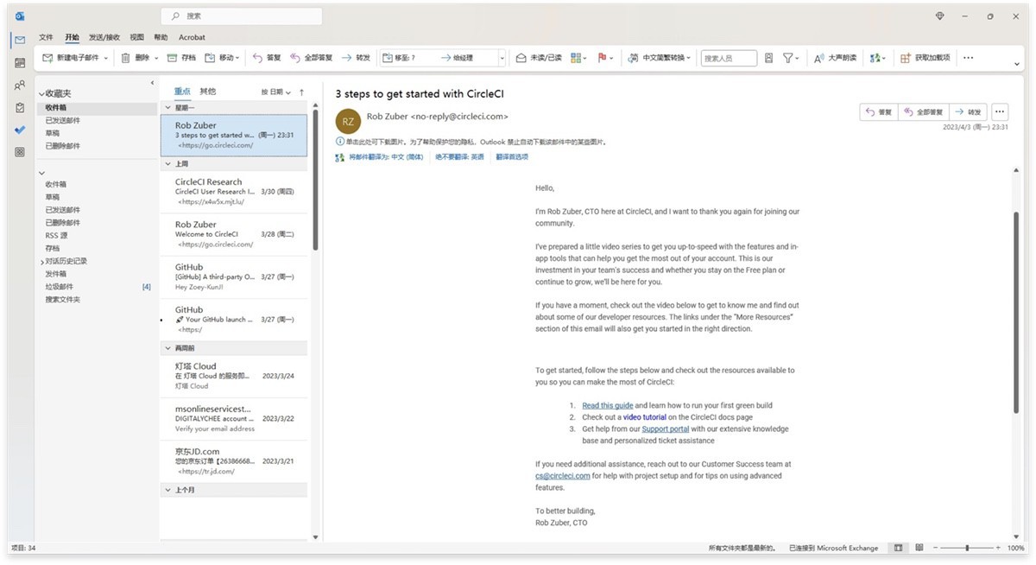Click the top 搜索 search box
The width and height of the screenshot is (1036, 565).
point(242,16)
